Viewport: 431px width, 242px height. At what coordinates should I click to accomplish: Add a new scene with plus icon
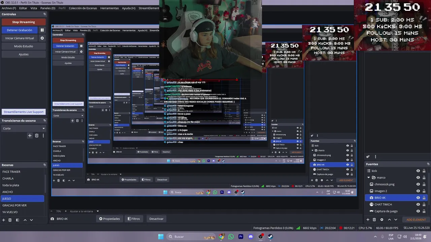(4, 220)
